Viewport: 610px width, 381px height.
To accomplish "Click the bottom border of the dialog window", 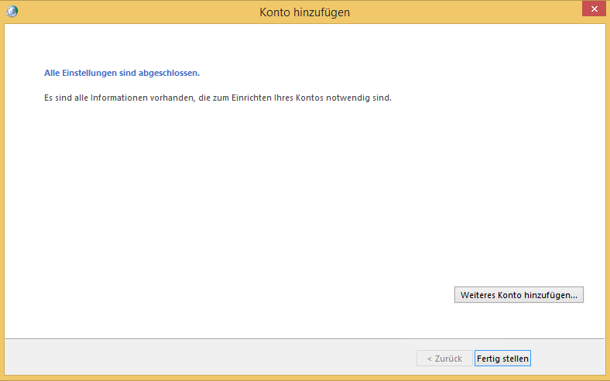I will coord(305,378).
